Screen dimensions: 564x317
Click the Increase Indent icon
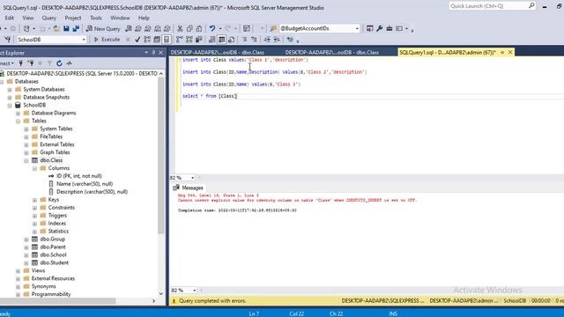pos(277,40)
